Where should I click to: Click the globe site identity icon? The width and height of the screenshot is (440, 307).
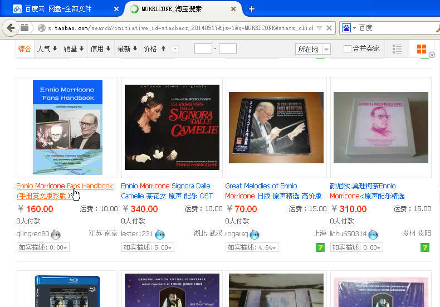coord(42,28)
